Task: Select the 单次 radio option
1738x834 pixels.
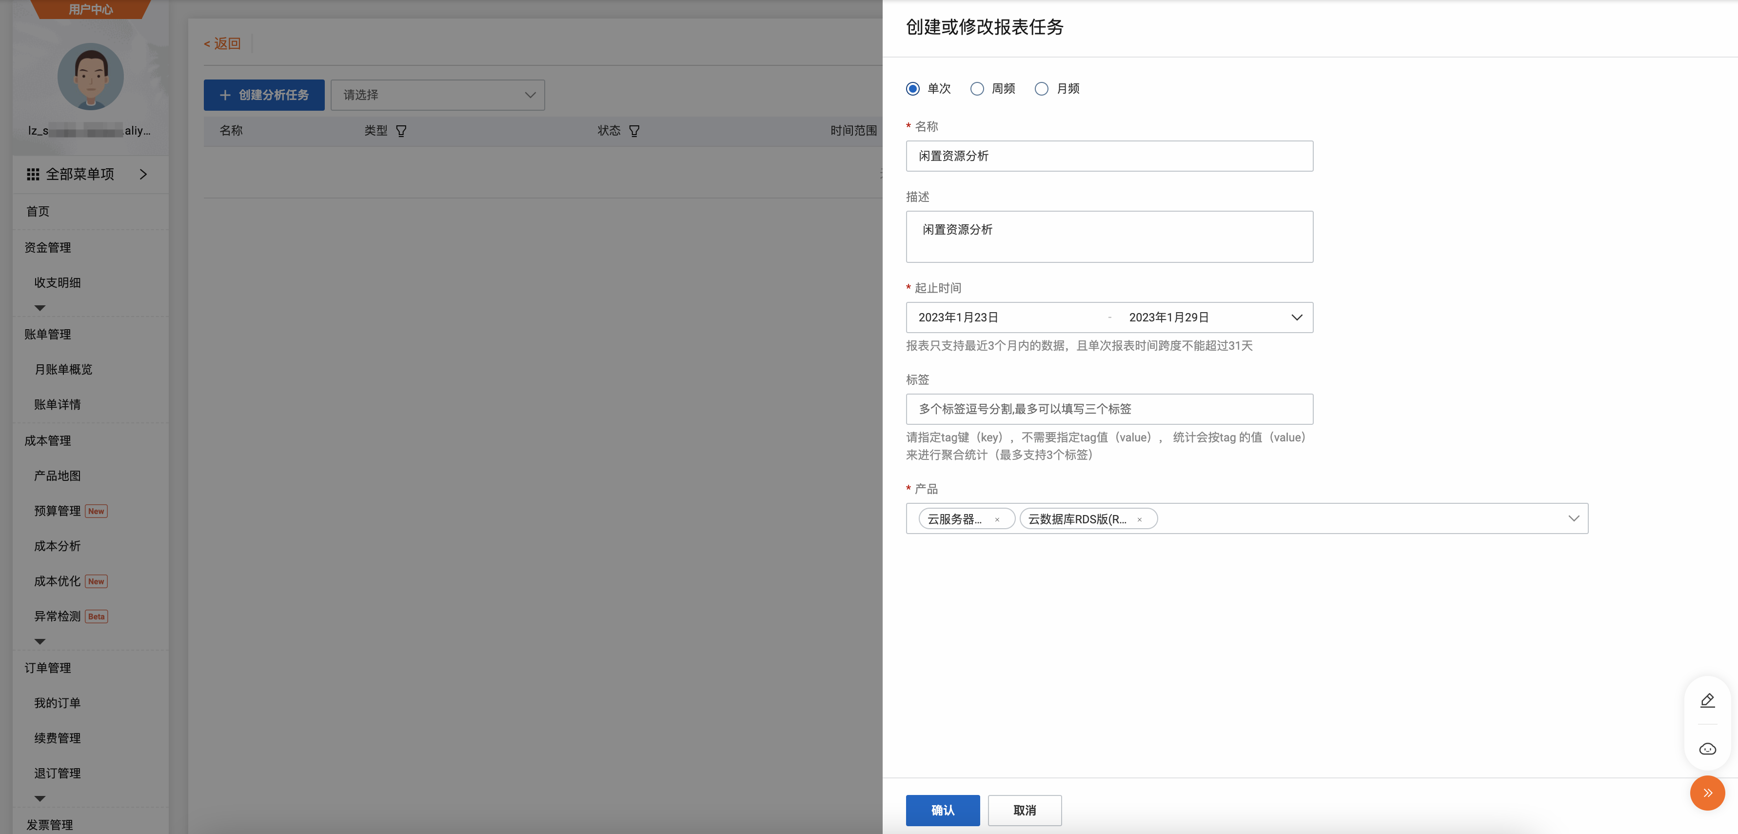Action: 913,89
